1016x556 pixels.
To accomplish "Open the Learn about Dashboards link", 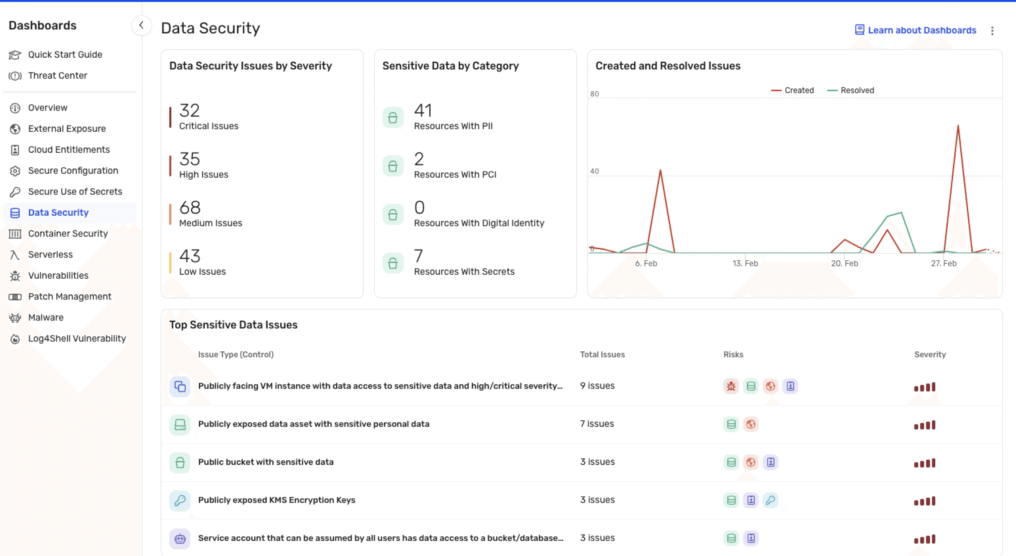I will pos(915,30).
